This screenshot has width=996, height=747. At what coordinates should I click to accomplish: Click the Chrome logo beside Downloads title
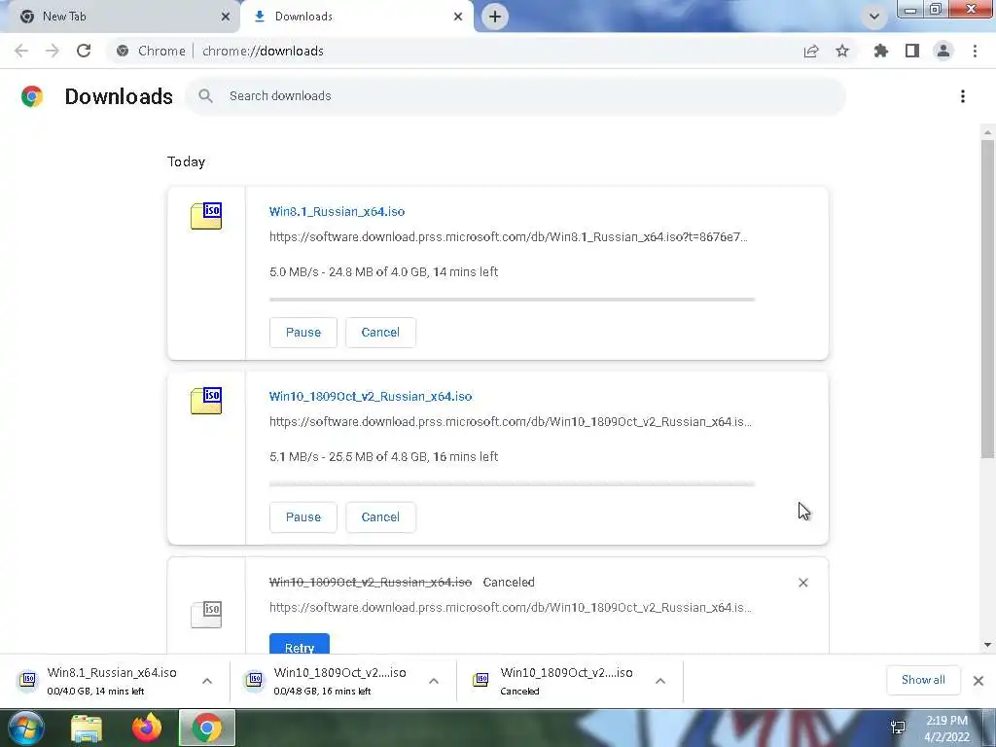[x=32, y=96]
